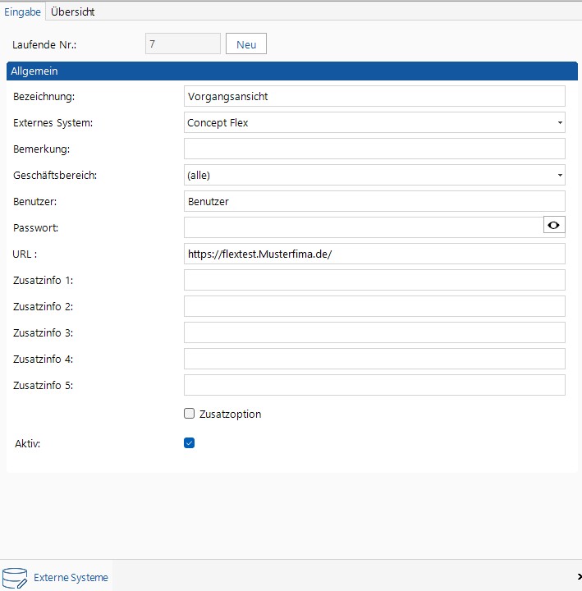Click the Laufende Nr. number field

(x=182, y=44)
